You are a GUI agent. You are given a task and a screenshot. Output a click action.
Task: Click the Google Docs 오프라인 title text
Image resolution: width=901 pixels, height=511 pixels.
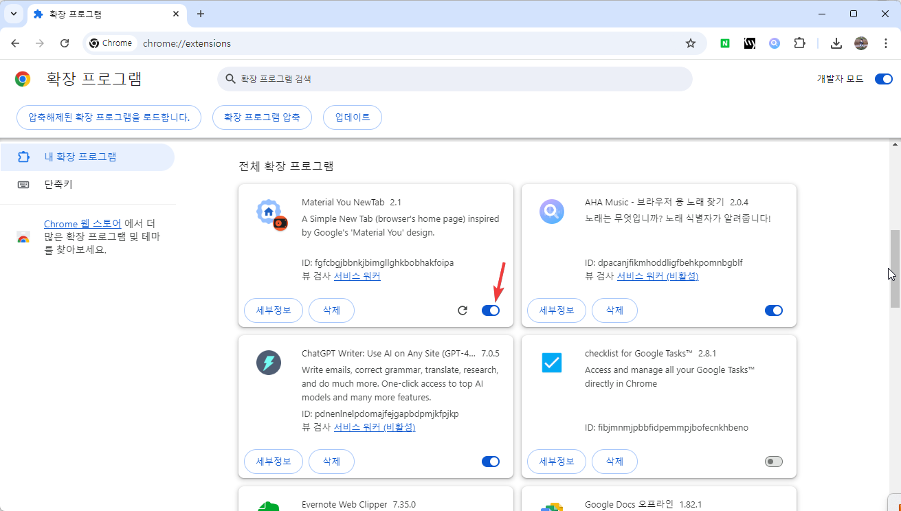629,505
